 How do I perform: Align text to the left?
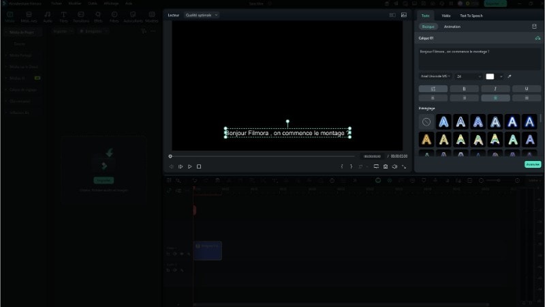pyautogui.click(x=433, y=98)
